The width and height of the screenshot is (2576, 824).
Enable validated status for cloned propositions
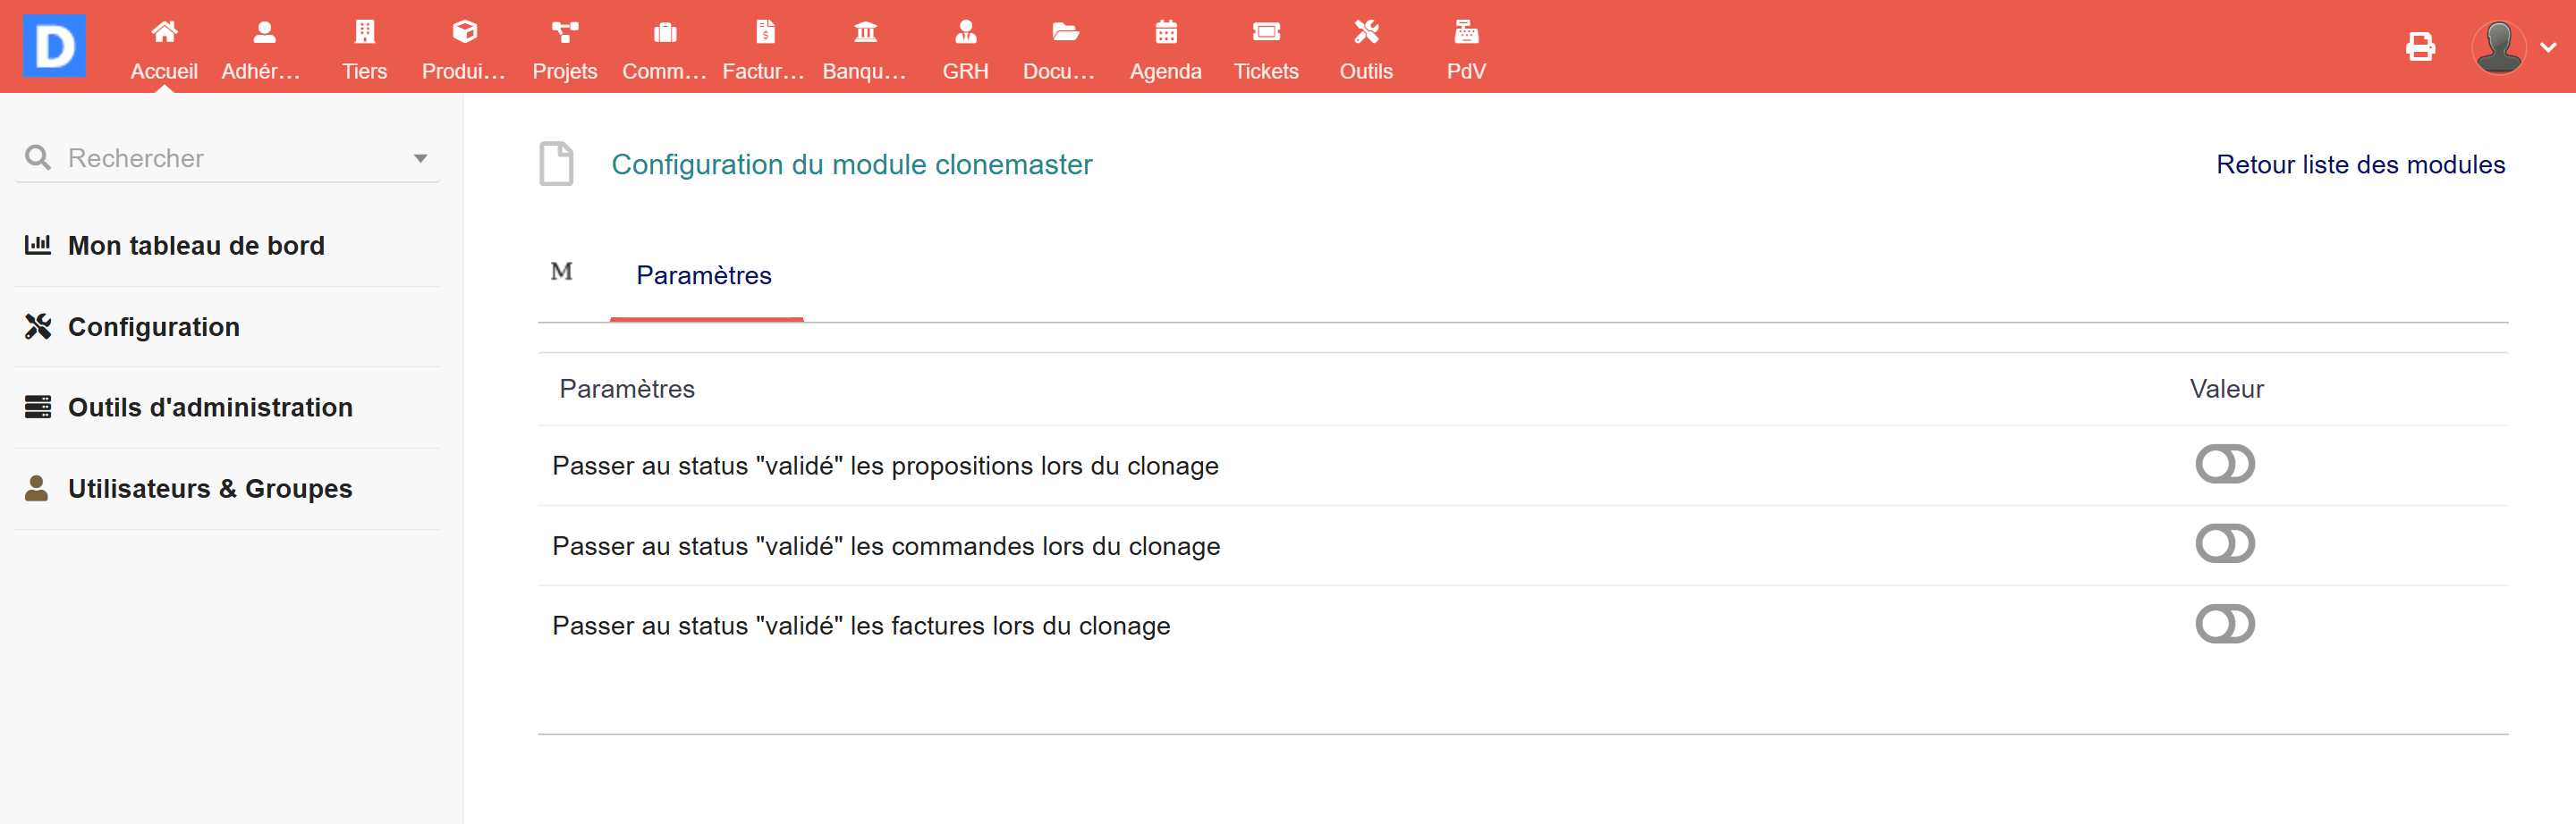[x=2224, y=465]
